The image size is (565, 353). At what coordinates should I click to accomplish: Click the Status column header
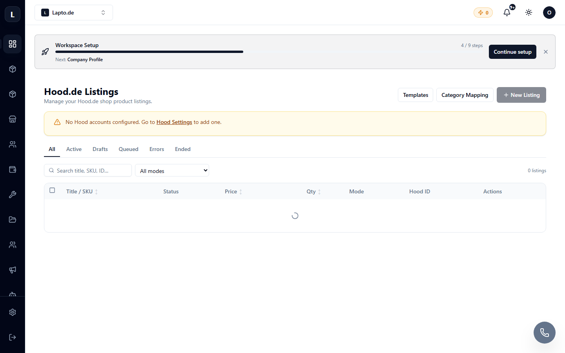171,191
